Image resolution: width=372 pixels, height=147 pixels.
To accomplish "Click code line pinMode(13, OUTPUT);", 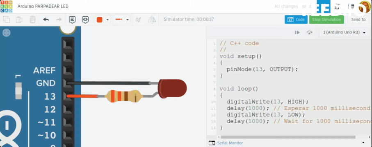I will pos(262,69).
